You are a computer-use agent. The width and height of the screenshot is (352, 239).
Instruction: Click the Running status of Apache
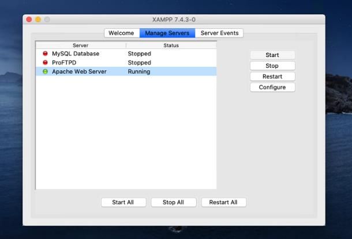click(x=139, y=71)
